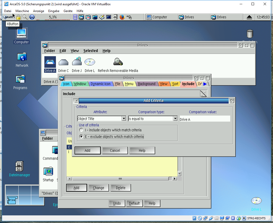Click the XPager virtual desktop grid
The image size is (273, 223).
(x=25, y=195)
